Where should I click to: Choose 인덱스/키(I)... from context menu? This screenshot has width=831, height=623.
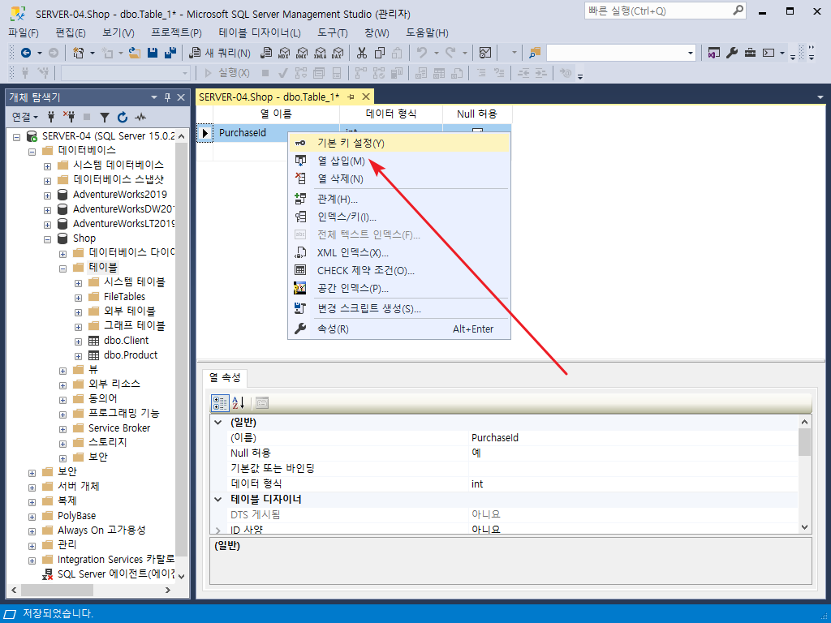point(399,217)
